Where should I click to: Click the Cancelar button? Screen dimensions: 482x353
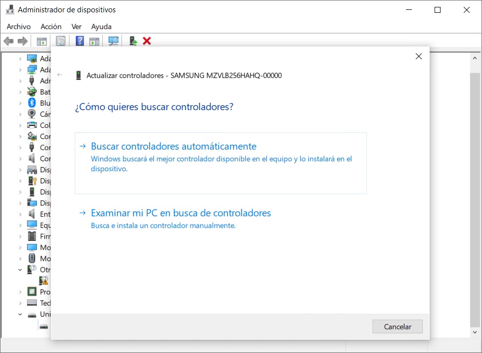click(398, 326)
